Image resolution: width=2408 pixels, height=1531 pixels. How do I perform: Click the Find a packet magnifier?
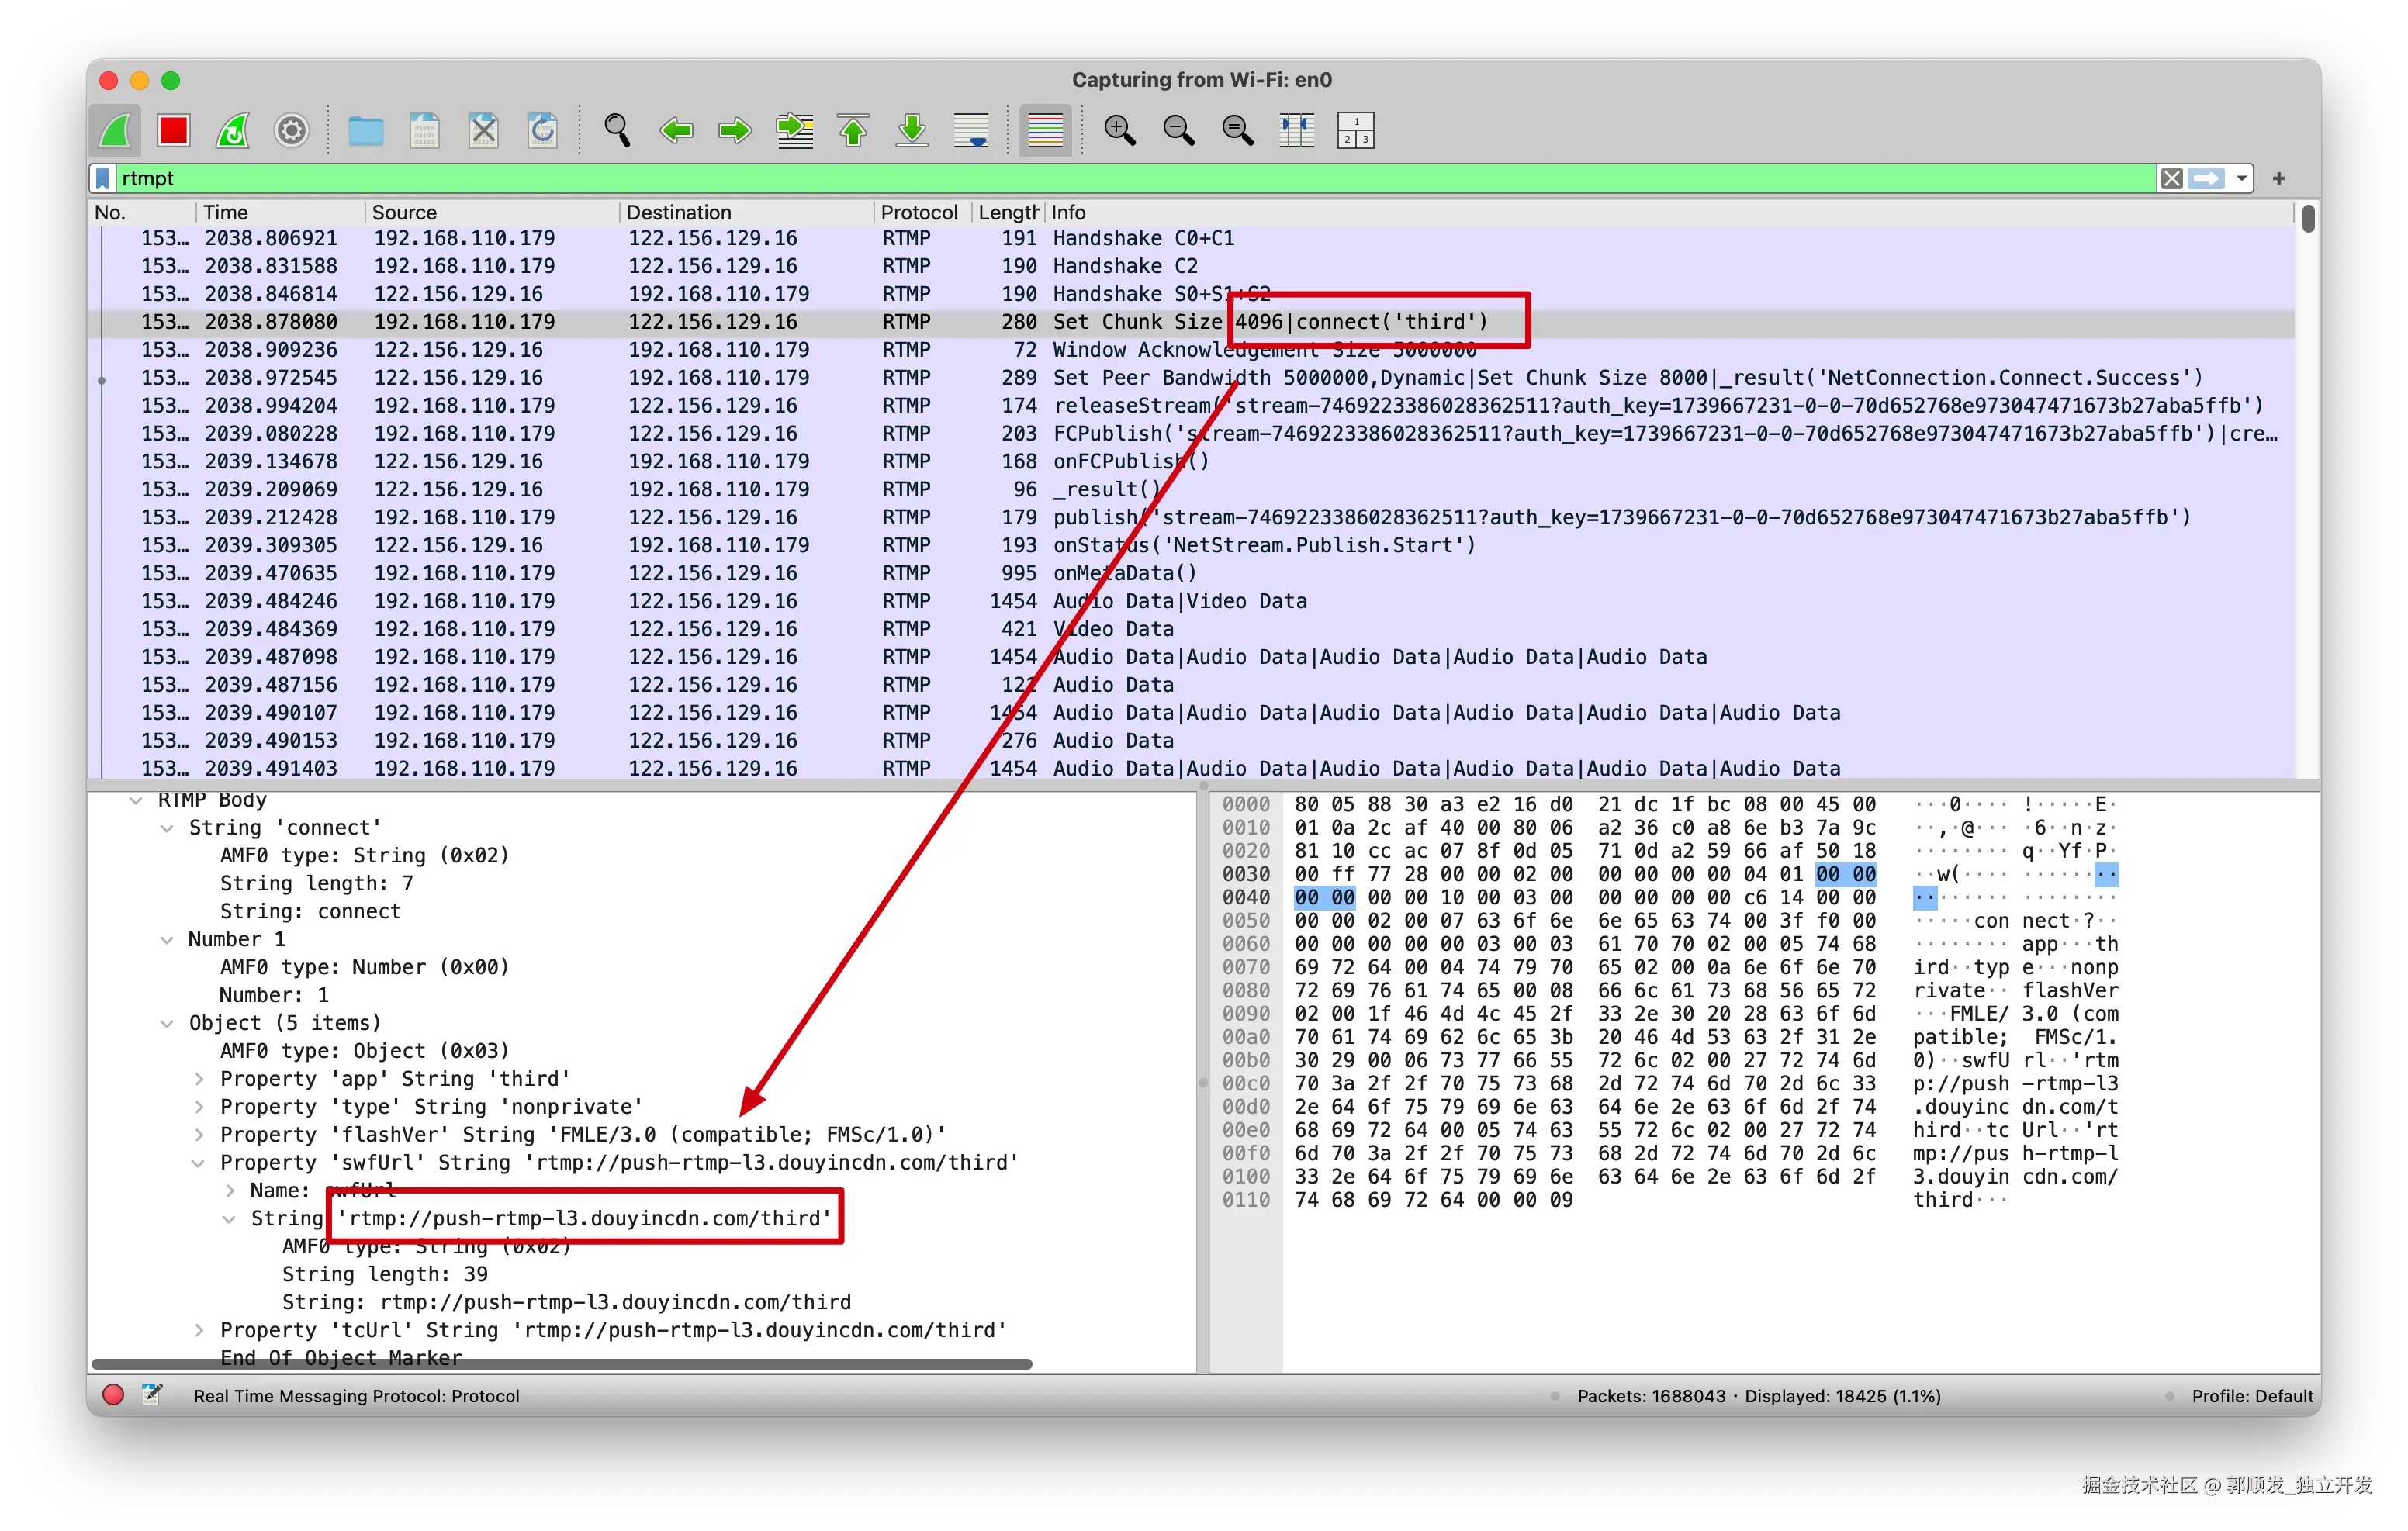[x=617, y=131]
